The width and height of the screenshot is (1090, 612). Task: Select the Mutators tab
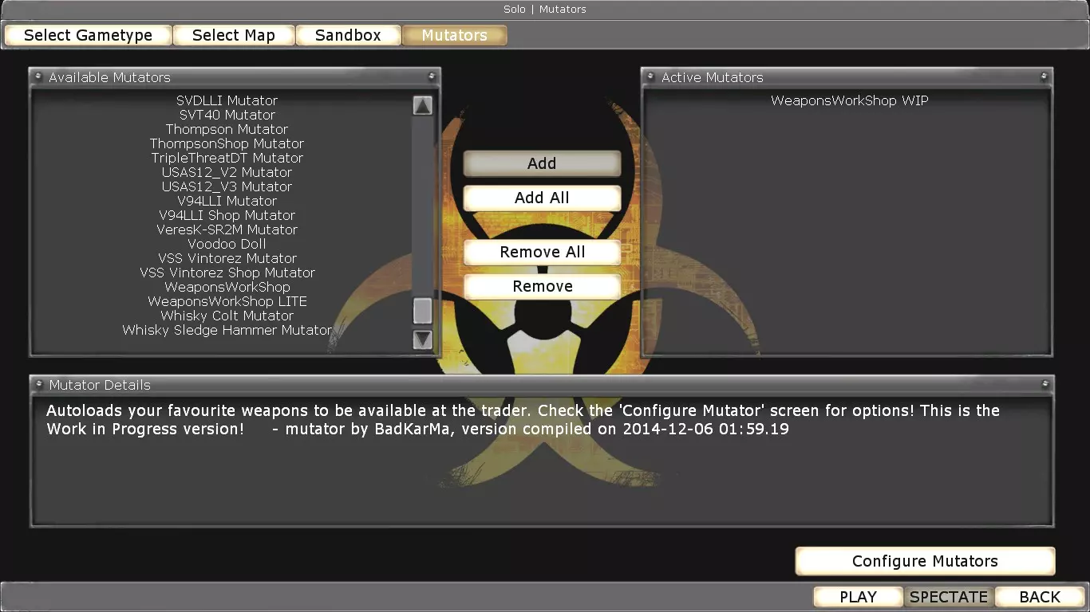coord(454,35)
